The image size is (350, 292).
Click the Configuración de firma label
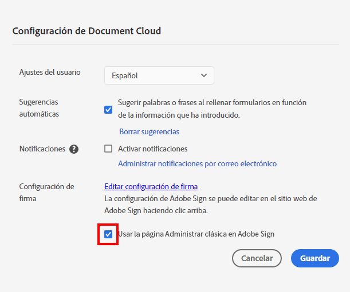click(x=46, y=193)
